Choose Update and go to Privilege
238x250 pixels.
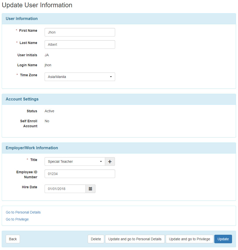[189, 239]
